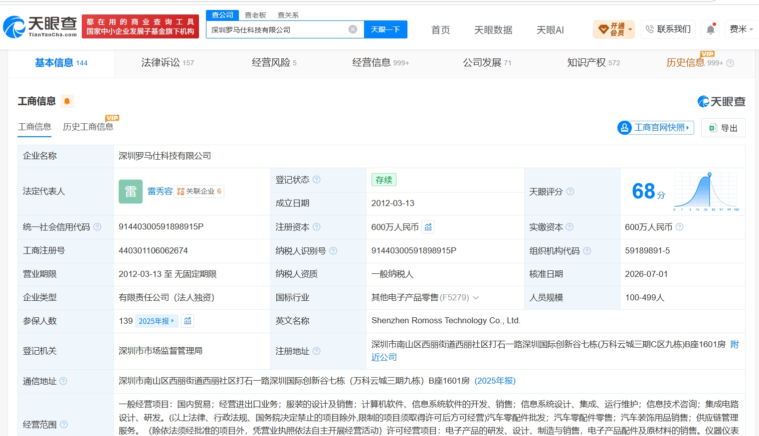Open the 经营风险 5 tab
This screenshot has width=759, height=436.
(x=274, y=63)
